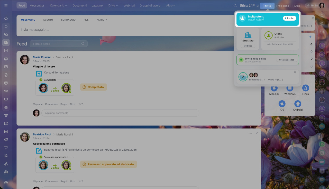Click the Struttura building icon
This screenshot has width=329, height=189.
(x=248, y=35)
